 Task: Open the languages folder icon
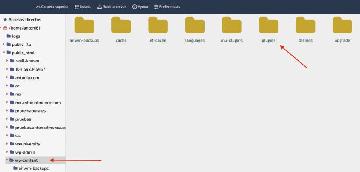195,25
